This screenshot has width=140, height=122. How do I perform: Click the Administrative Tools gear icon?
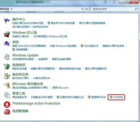pyautogui.click(x=7, y=95)
